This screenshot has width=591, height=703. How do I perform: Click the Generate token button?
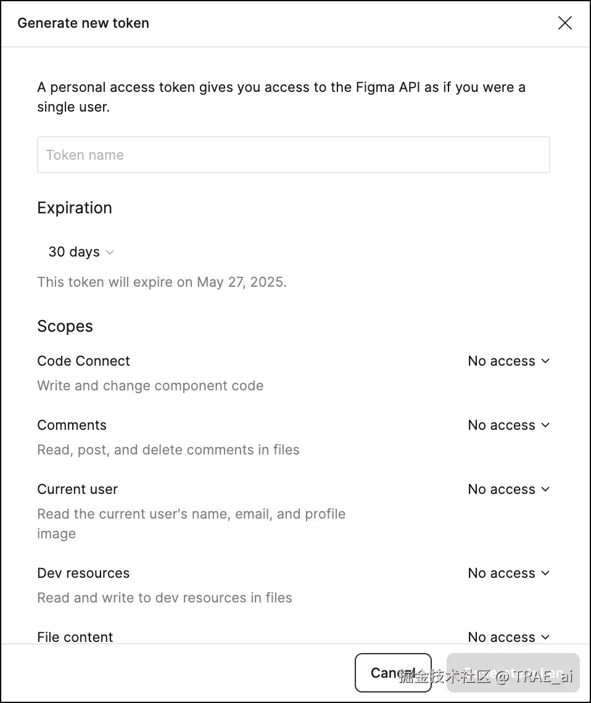(x=513, y=673)
